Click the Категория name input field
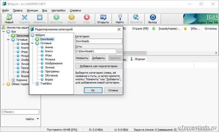Screen dimensions: 219x132 click(x=99, y=41)
